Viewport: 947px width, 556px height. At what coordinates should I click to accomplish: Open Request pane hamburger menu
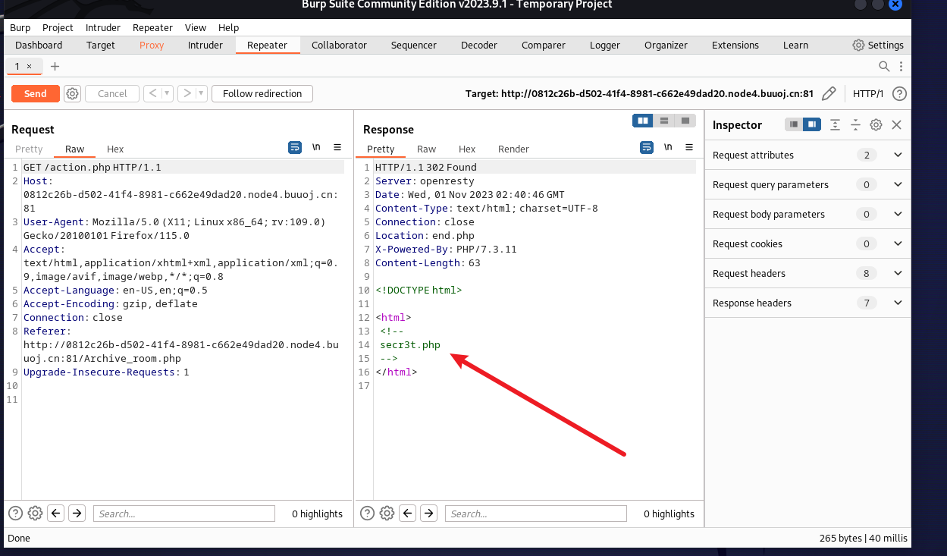click(337, 147)
